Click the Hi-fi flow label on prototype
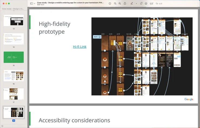The height and width of the screenshot is (128, 200). tap(97, 37)
